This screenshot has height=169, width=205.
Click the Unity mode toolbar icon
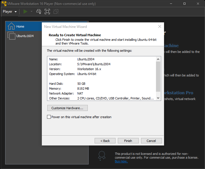(56, 11)
